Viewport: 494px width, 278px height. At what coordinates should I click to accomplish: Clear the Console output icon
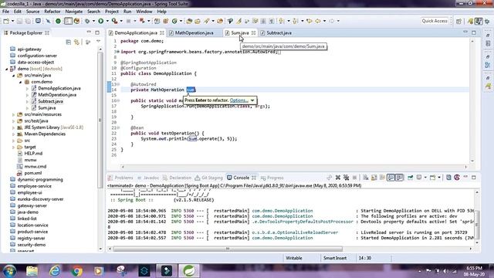(365, 178)
